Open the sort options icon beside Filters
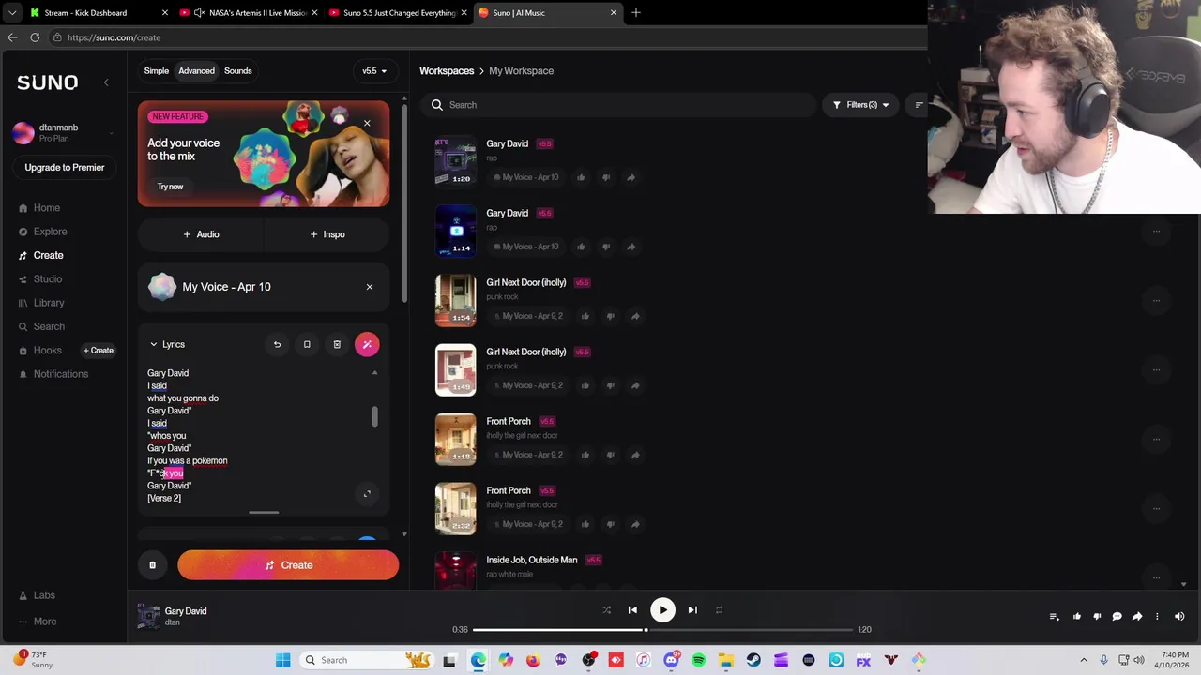Image resolution: width=1201 pixels, height=675 pixels. 919,105
